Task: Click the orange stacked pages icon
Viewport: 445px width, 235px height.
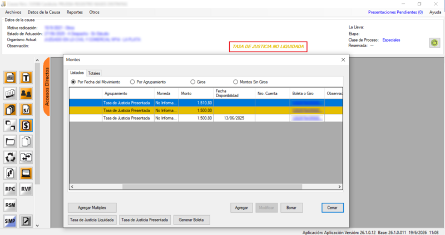Action: pyautogui.click(x=10, y=109)
